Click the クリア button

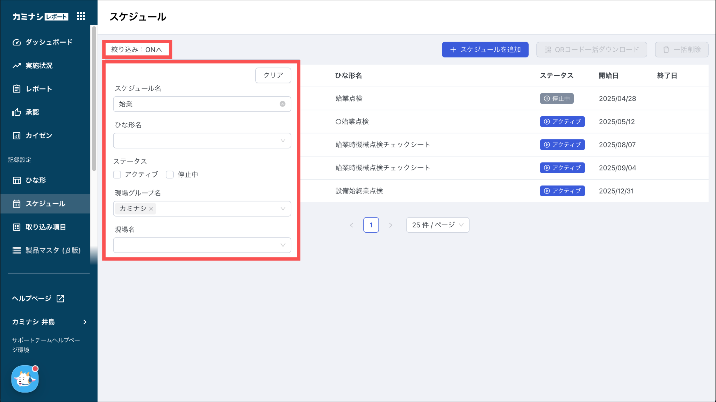click(x=273, y=75)
